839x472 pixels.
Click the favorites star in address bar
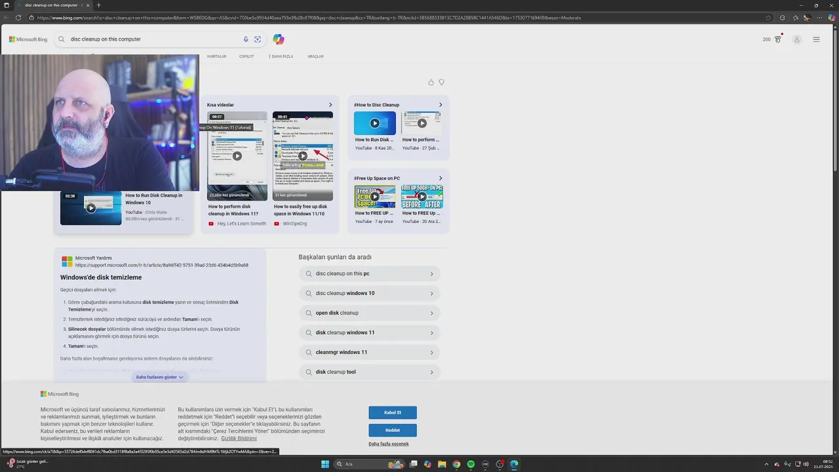pyautogui.click(x=768, y=18)
